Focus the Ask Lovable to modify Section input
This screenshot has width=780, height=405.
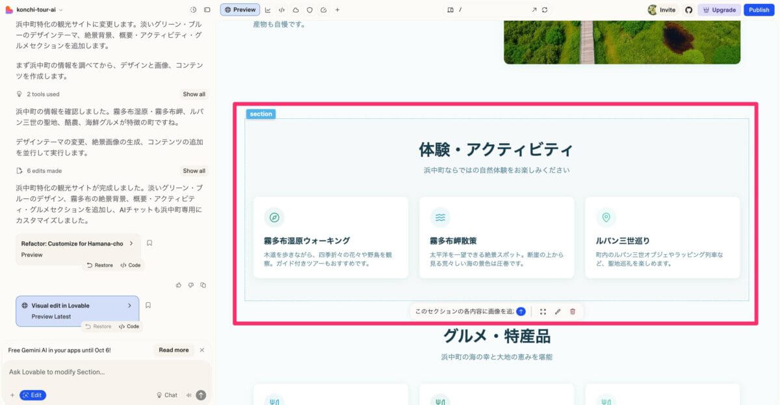(104, 372)
